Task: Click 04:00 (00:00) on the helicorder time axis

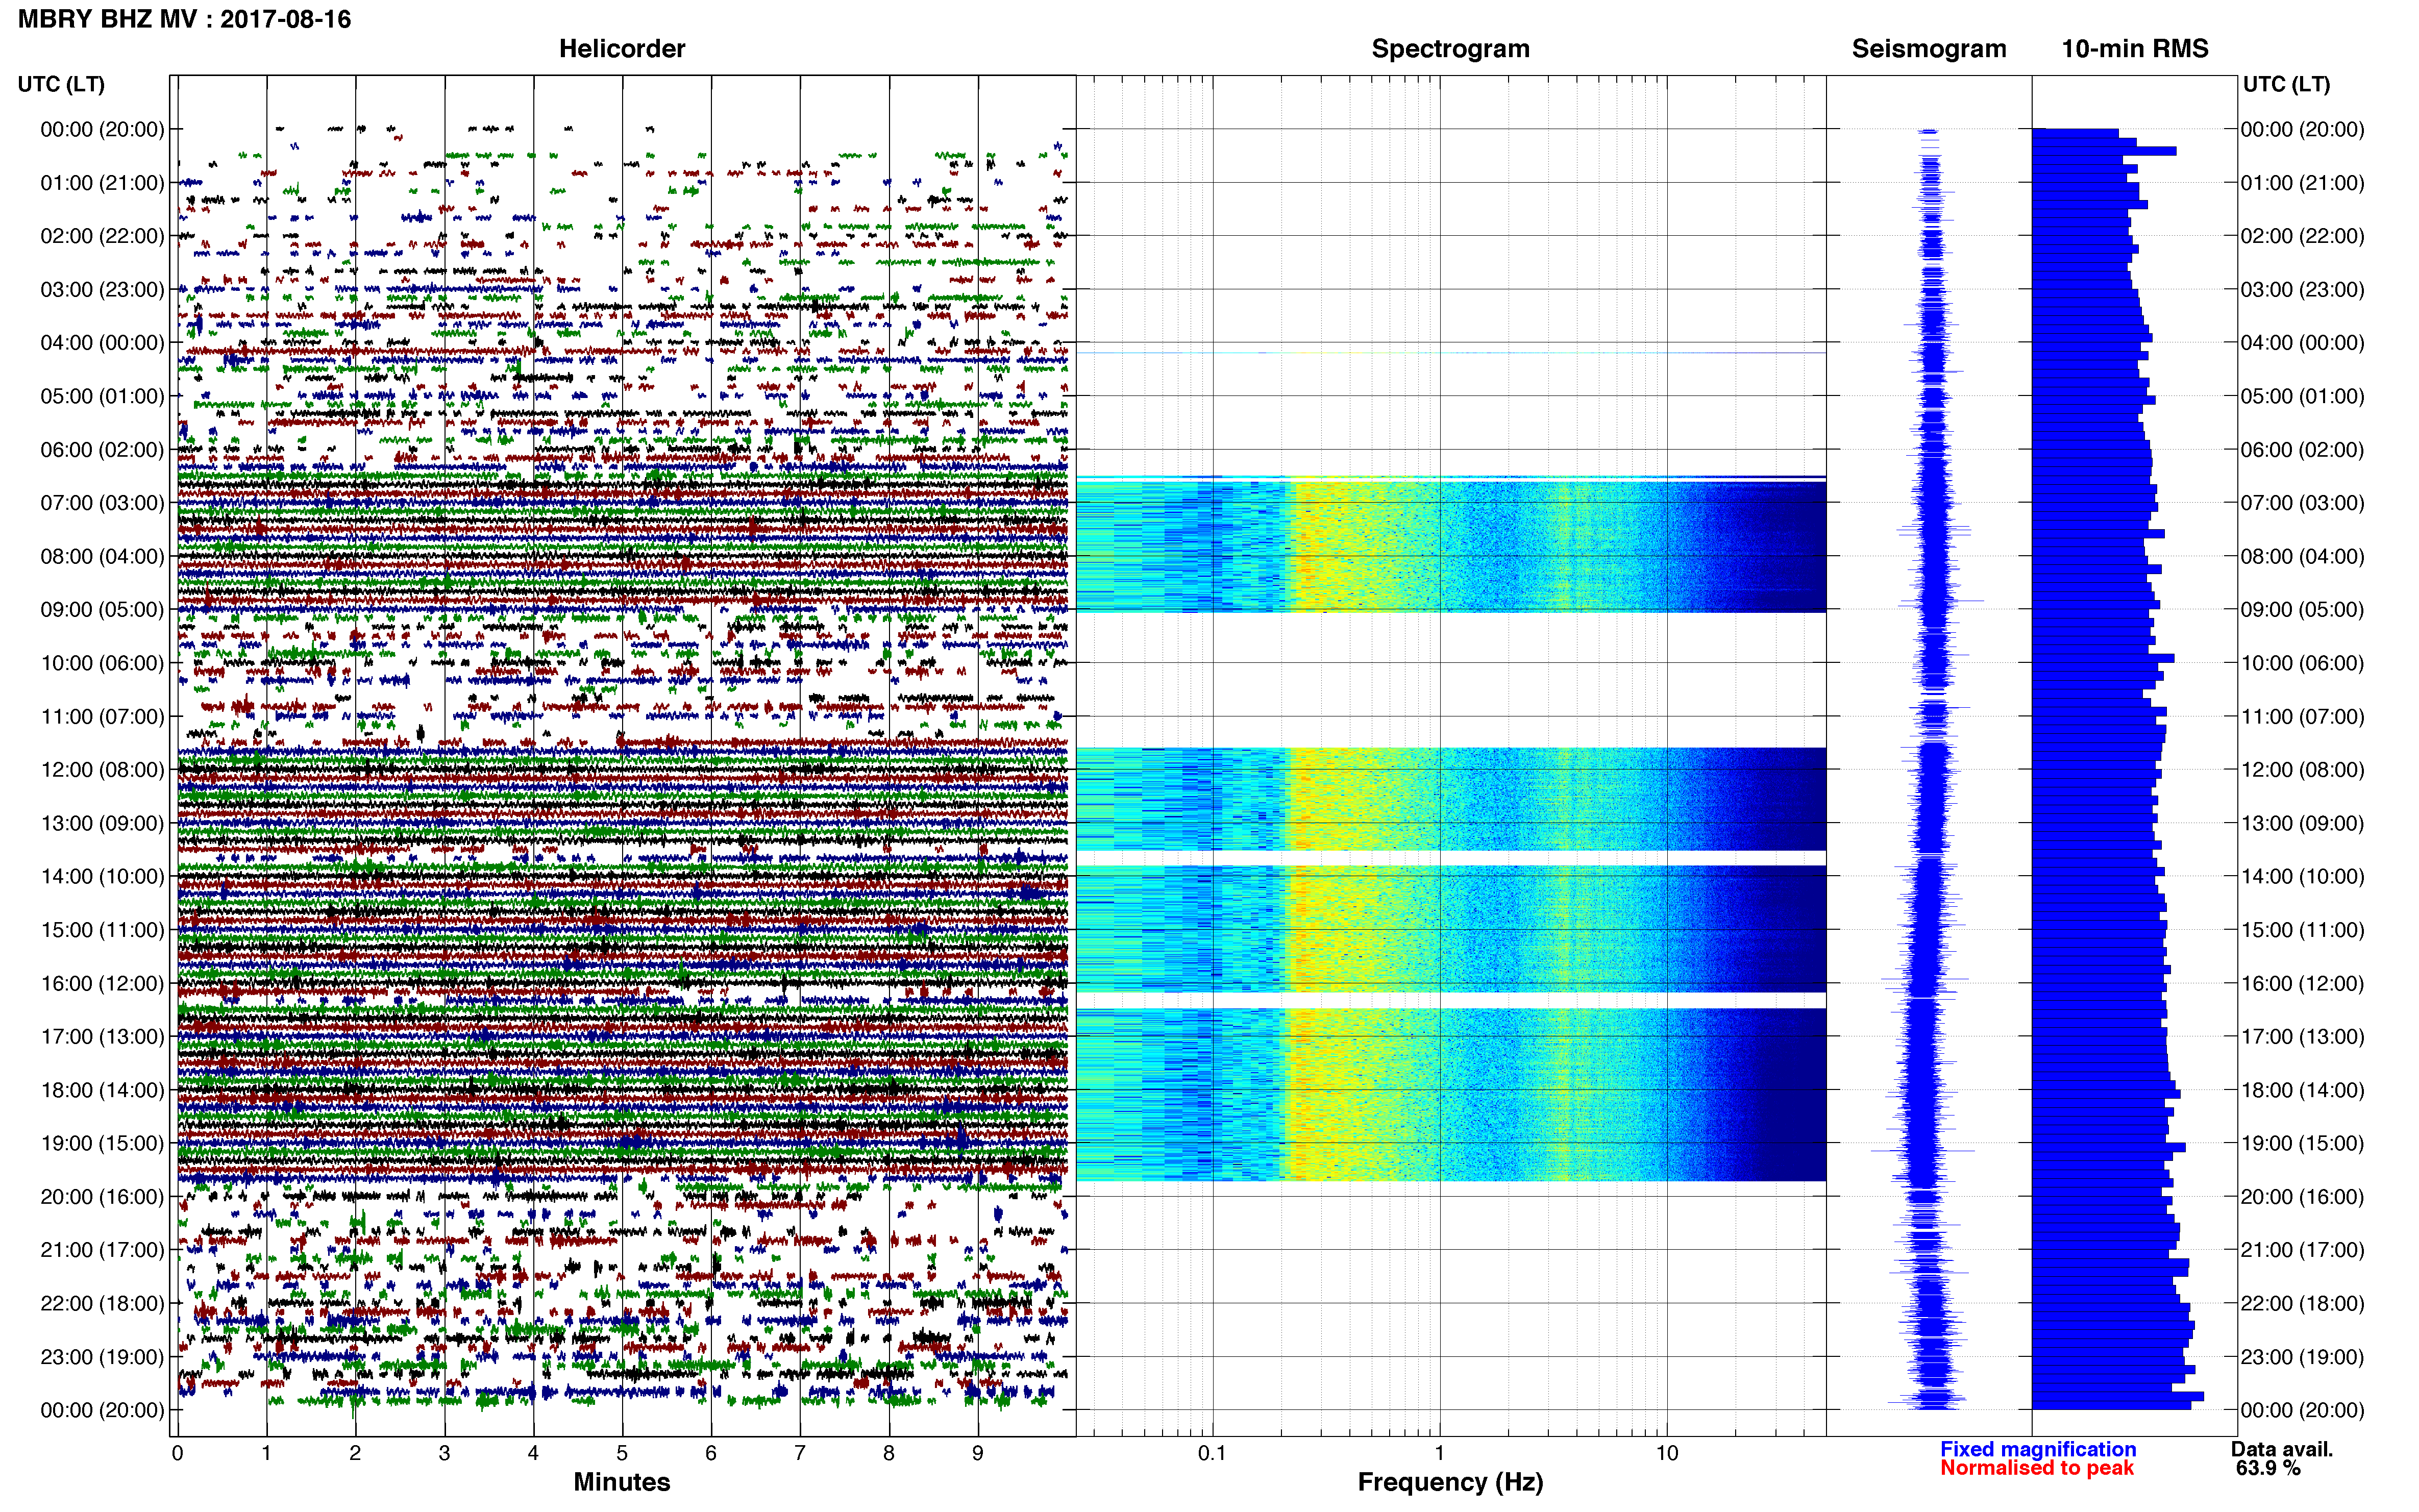Action: coord(102,343)
